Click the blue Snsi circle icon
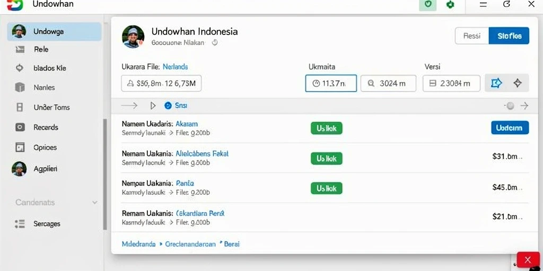Screen dimensions: 543x271 [168, 106]
